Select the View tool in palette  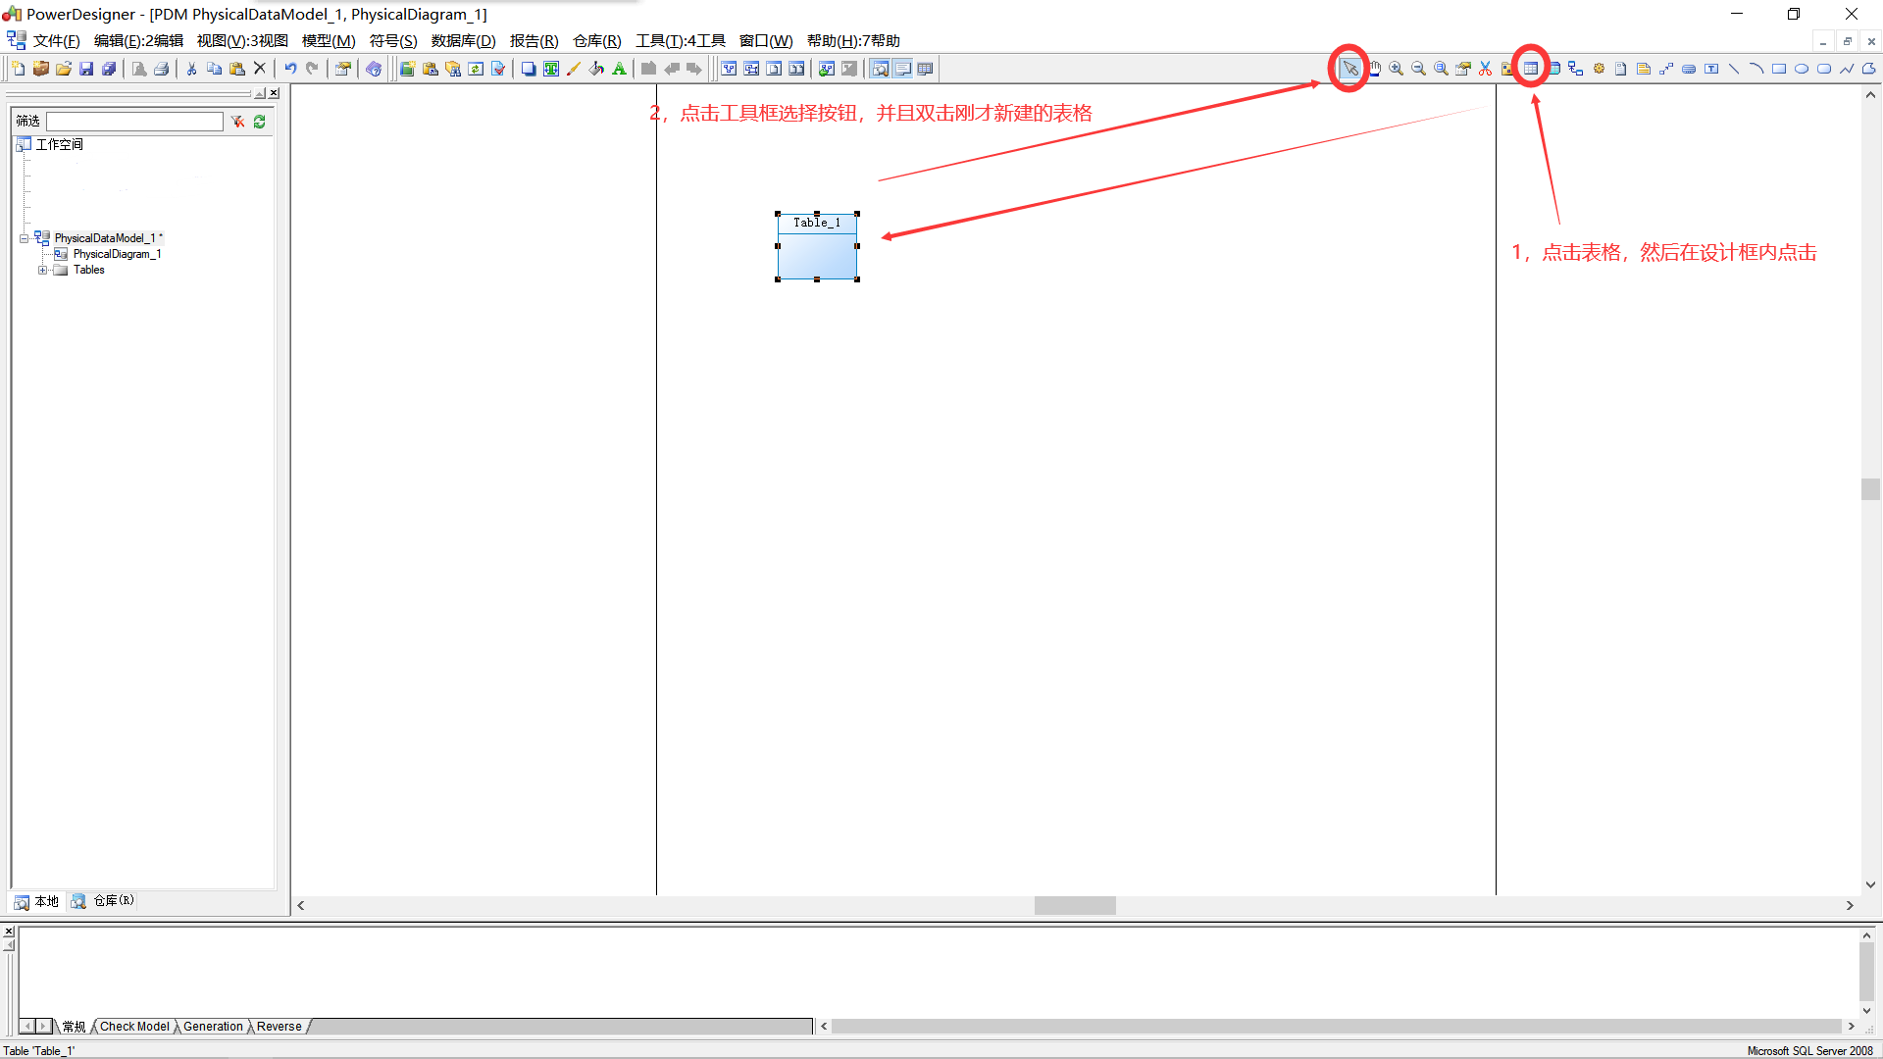pos(1553,69)
